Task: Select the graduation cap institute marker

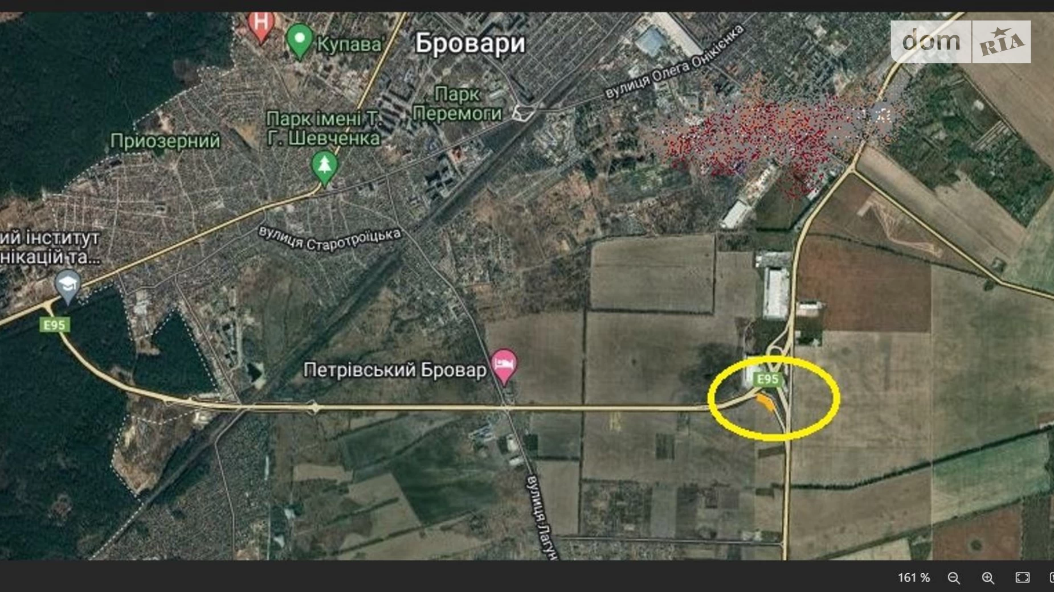Action: click(x=68, y=286)
